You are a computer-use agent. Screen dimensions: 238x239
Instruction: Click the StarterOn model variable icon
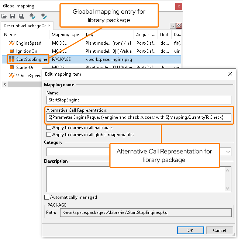(x=12, y=67)
